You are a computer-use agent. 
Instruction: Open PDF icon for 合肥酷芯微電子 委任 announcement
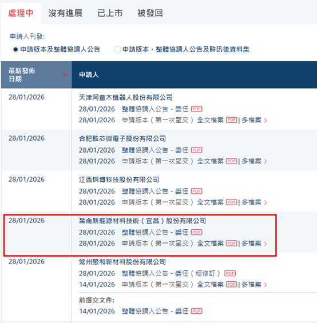click(197, 150)
